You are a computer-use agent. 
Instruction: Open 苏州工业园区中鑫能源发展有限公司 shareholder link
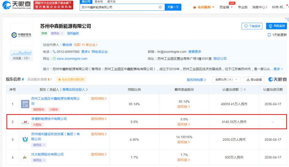click(x=55, y=101)
